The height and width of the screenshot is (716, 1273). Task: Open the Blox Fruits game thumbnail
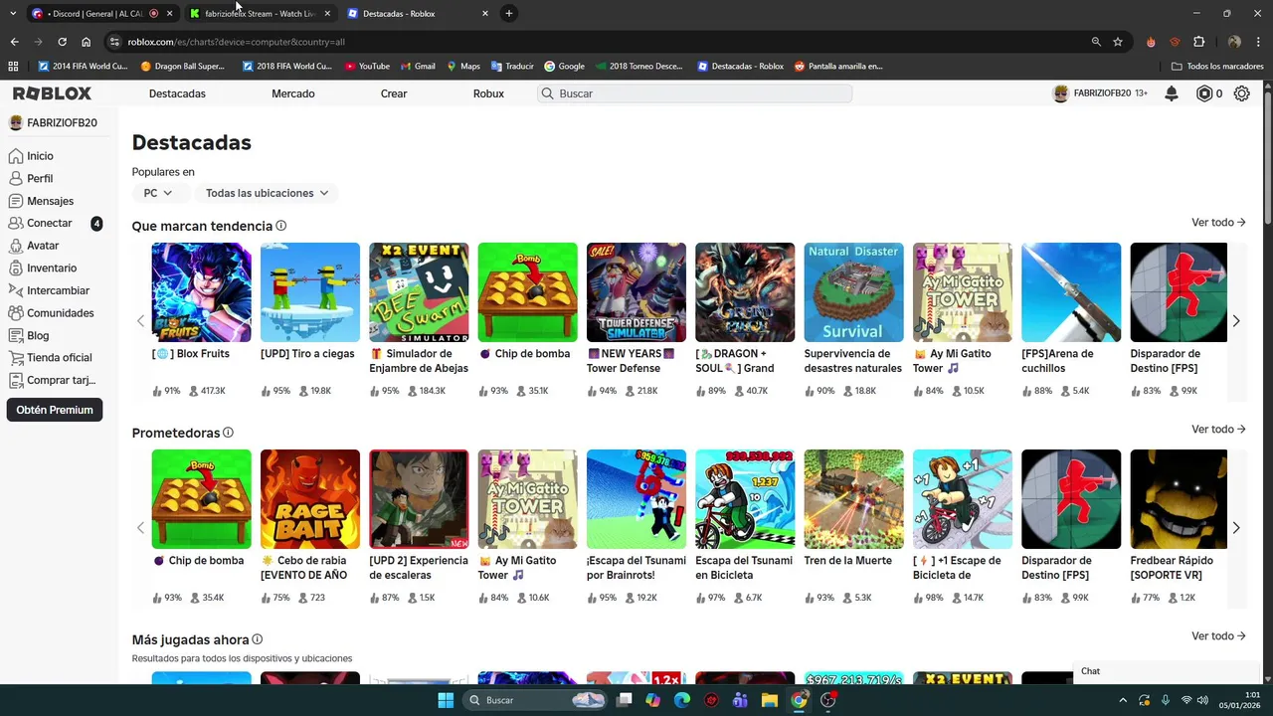point(201,292)
